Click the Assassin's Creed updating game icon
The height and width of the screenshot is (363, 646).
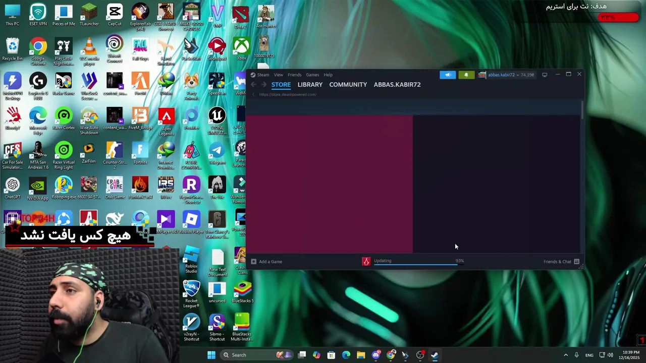coord(366,261)
